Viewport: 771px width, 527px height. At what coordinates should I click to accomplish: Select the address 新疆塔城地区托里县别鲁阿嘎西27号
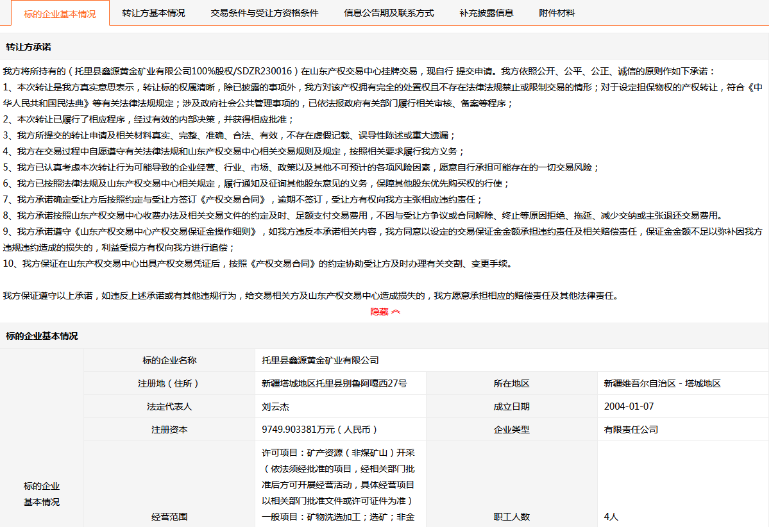334,383
